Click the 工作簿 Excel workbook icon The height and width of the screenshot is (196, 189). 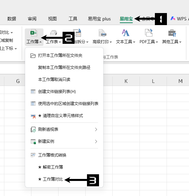tap(33, 33)
